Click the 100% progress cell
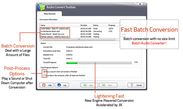 click(111, 29)
